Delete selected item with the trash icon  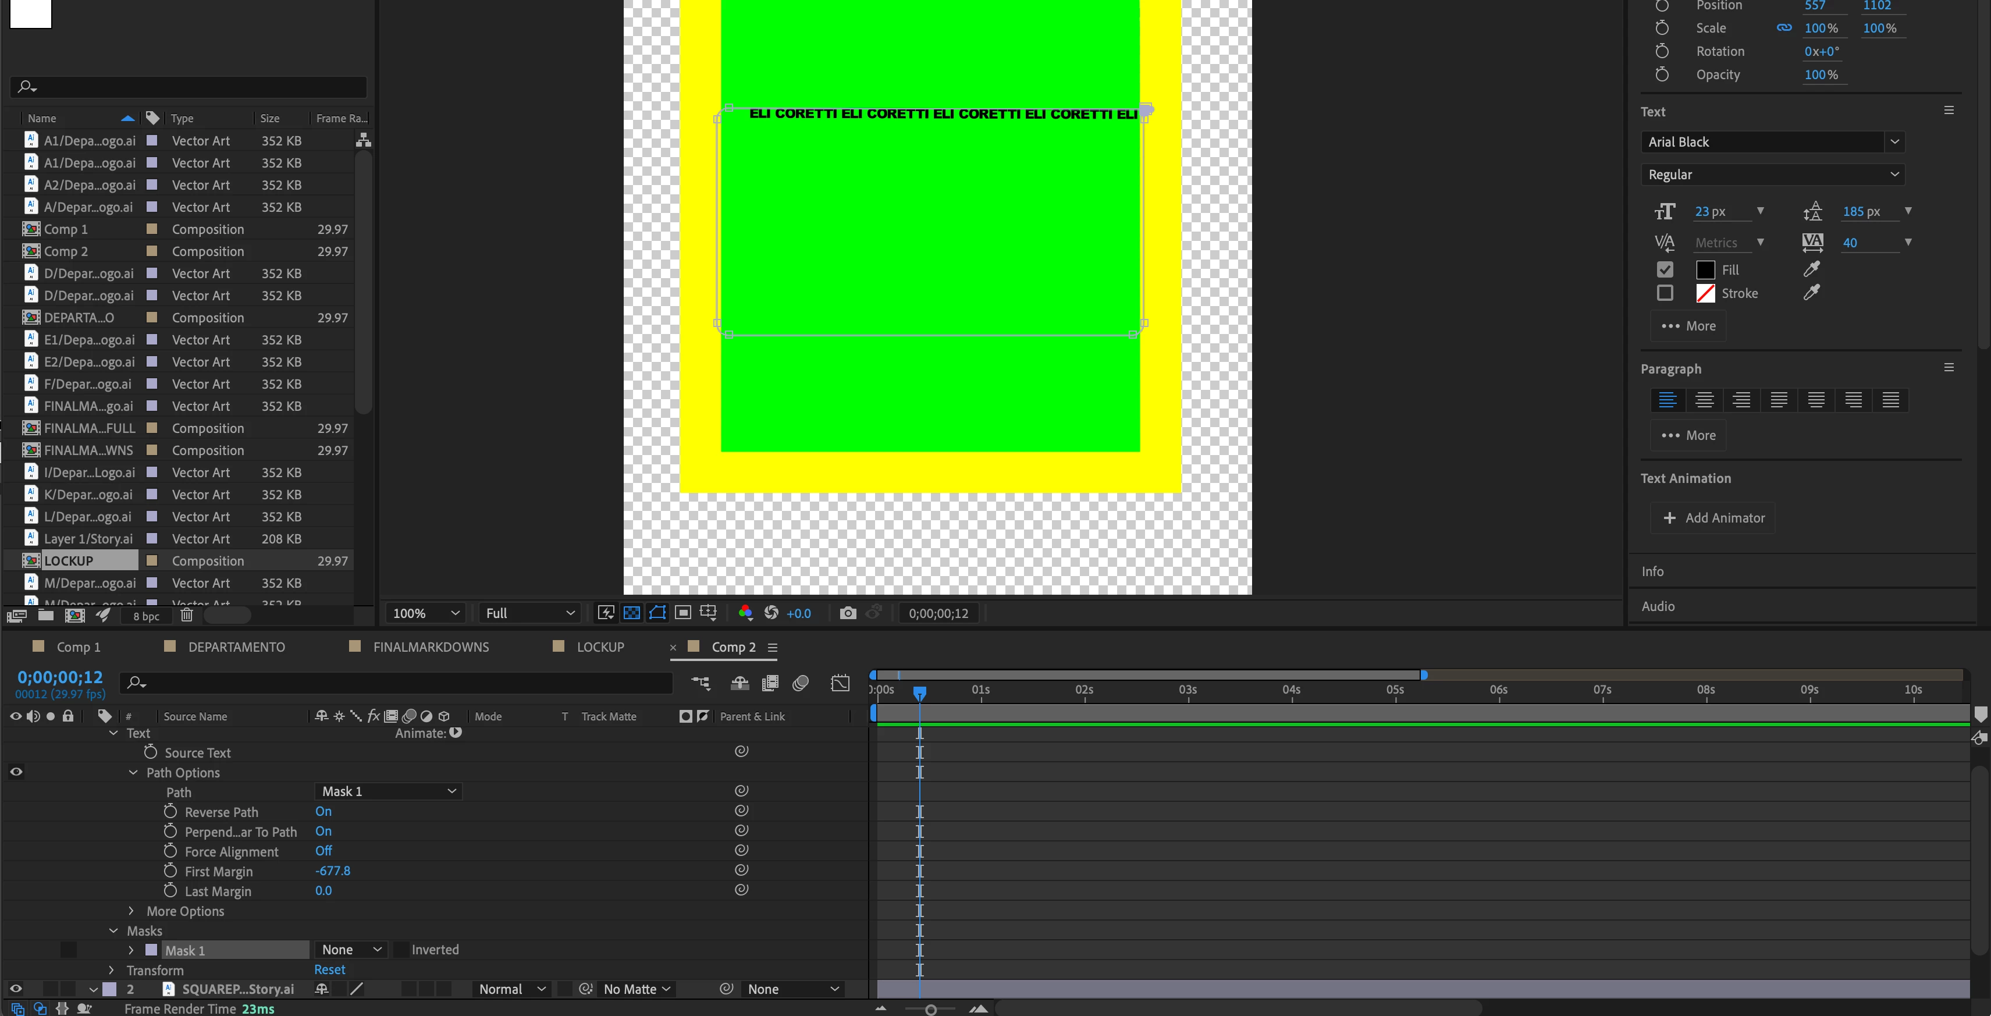[x=186, y=616]
